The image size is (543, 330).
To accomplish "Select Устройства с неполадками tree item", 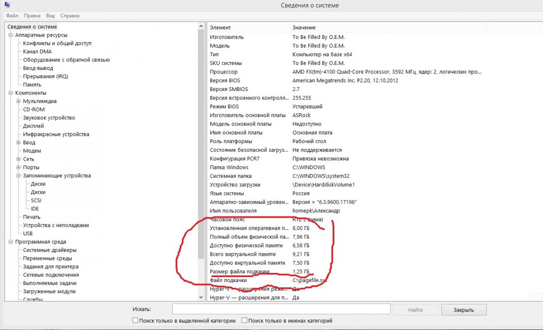I will point(56,225).
